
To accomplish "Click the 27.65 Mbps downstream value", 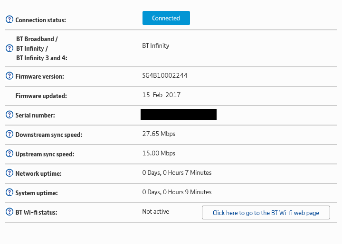I will point(159,134).
